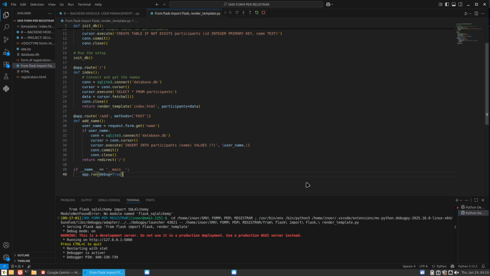Image resolution: width=490 pixels, height=276 pixels.
Task: Open the Terminal menu
Action: point(84,4)
